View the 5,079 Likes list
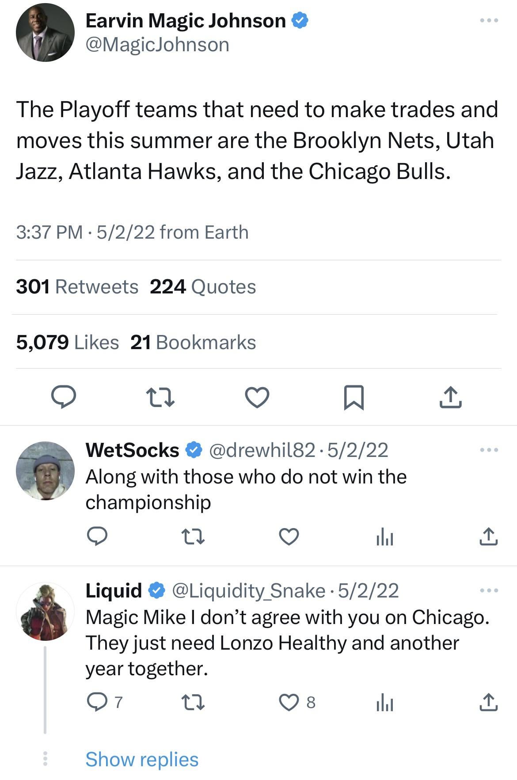Image resolution: width=517 pixels, height=780 pixels. point(67,342)
